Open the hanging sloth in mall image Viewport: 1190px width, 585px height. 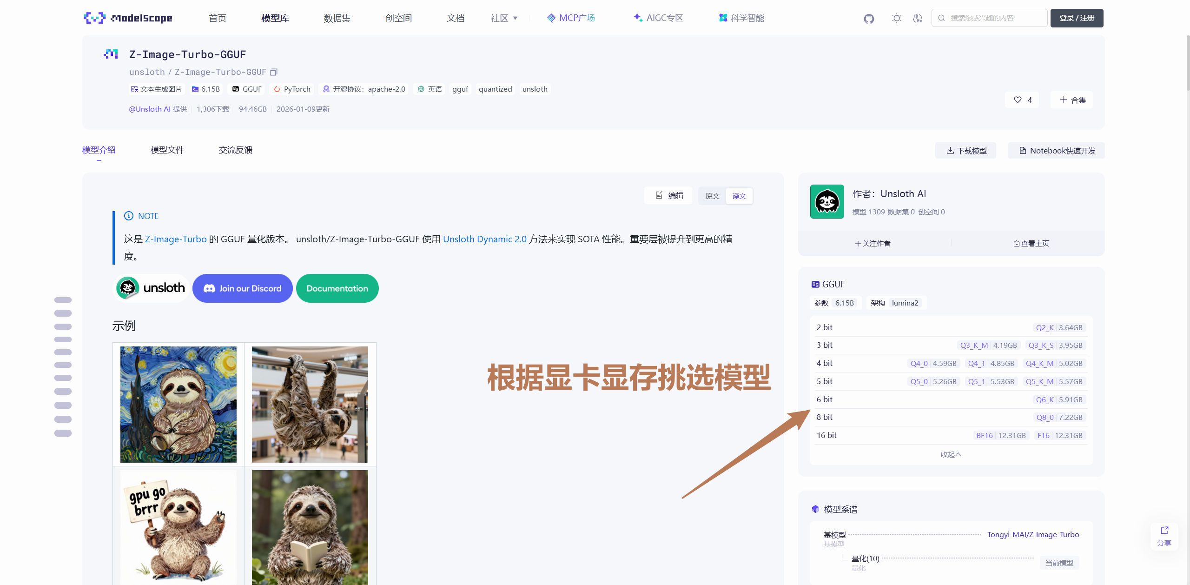point(310,404)
